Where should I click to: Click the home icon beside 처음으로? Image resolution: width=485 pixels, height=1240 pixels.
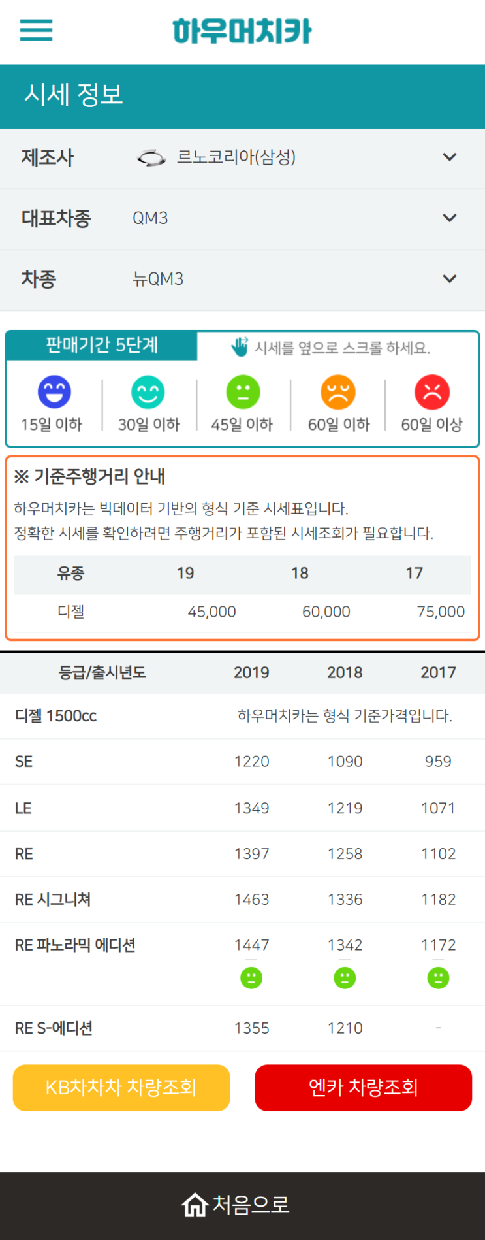[195, 1205]
